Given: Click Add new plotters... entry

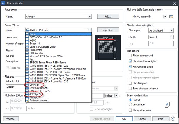Looking at the screenshot, I should [x=58, y=101].
